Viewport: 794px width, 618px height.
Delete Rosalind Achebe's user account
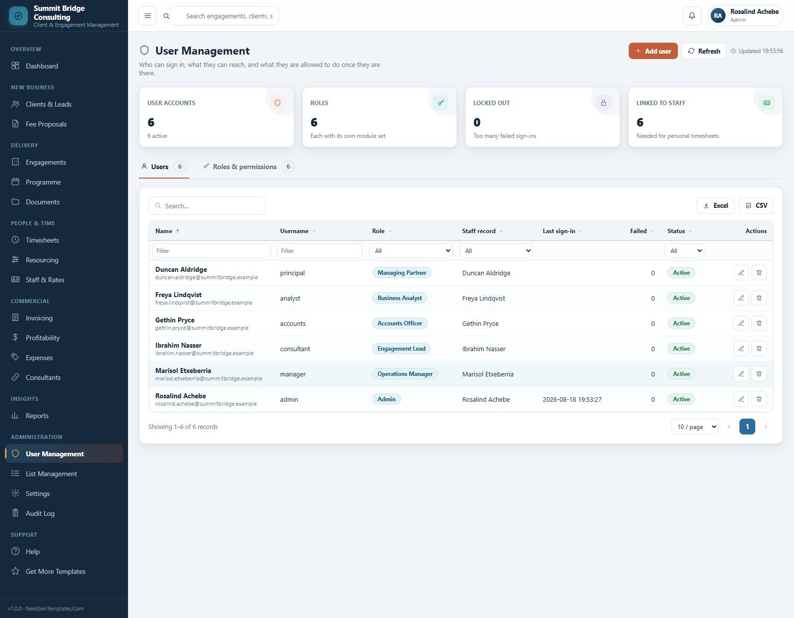point(759,399)
